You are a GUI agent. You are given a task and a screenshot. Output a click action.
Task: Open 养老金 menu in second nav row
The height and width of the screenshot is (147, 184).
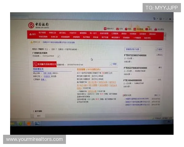(96, 37)
